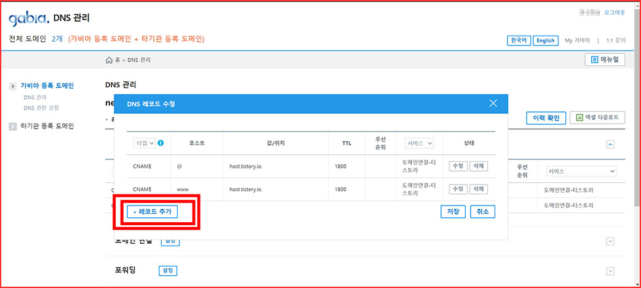
Task: Click host.tistory.io. value in www row
Action: pos(245,189)
